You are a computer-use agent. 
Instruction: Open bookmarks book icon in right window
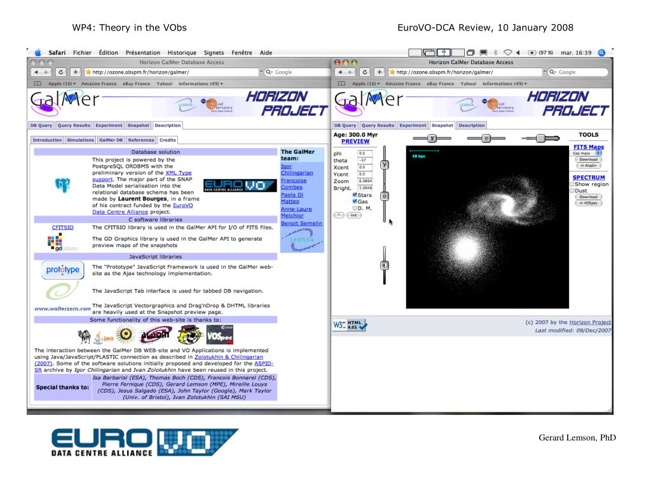(x=341, y=84)
